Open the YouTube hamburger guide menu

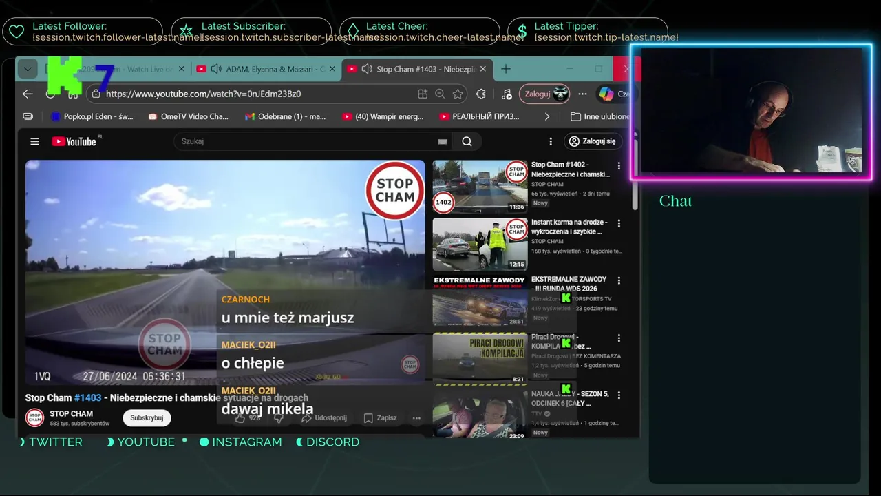[x=34, y=141]
